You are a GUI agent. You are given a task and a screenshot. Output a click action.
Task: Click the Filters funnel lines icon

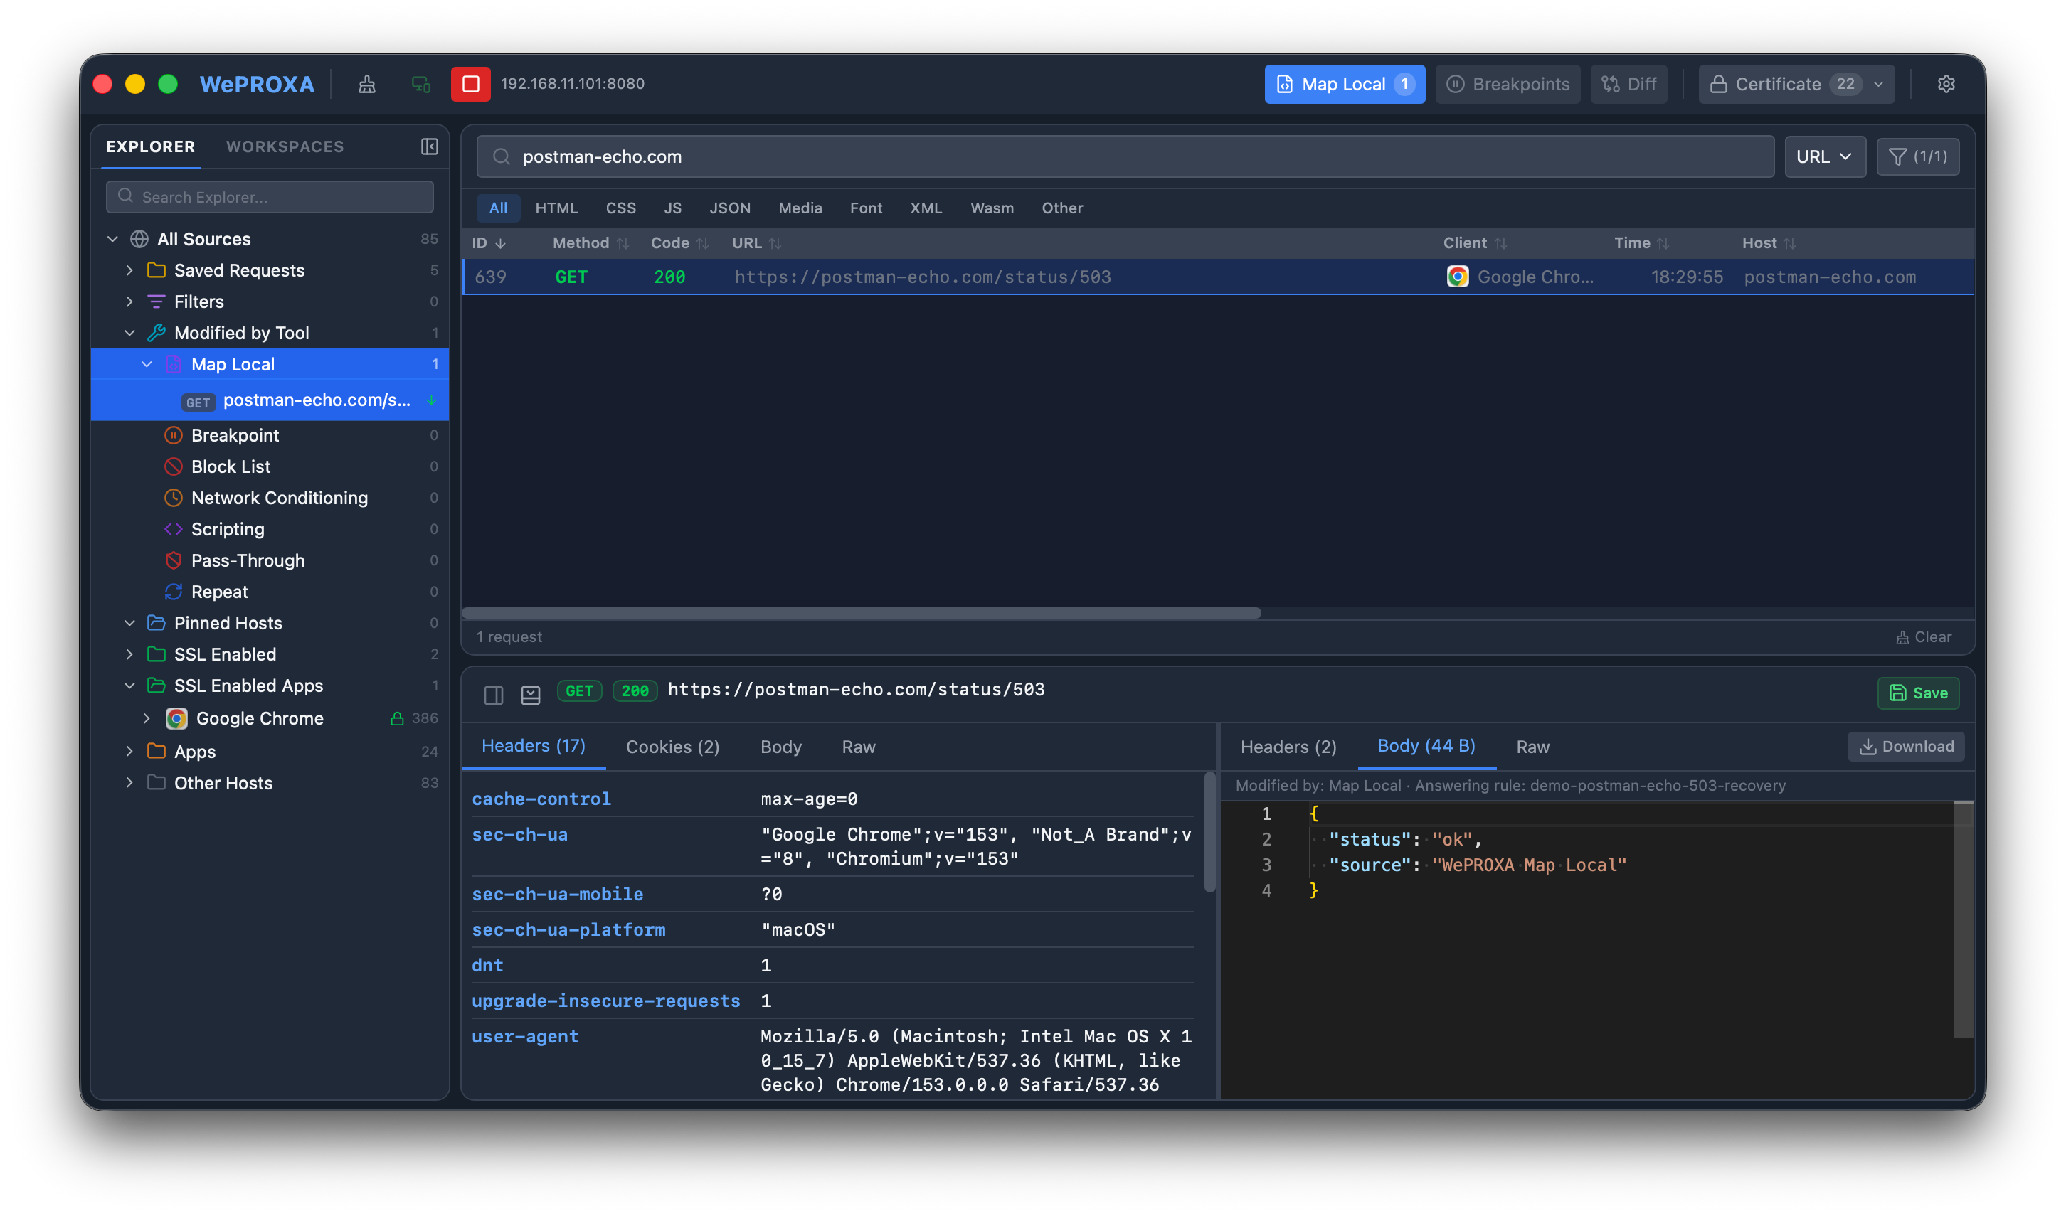pos(156,302)
